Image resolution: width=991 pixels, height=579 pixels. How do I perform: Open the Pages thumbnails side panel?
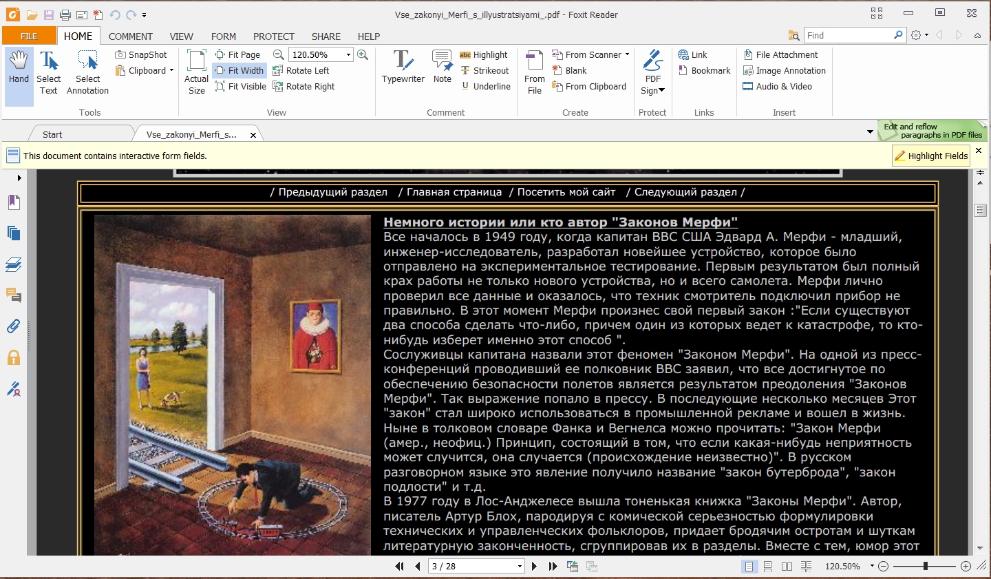pos(14,233)
